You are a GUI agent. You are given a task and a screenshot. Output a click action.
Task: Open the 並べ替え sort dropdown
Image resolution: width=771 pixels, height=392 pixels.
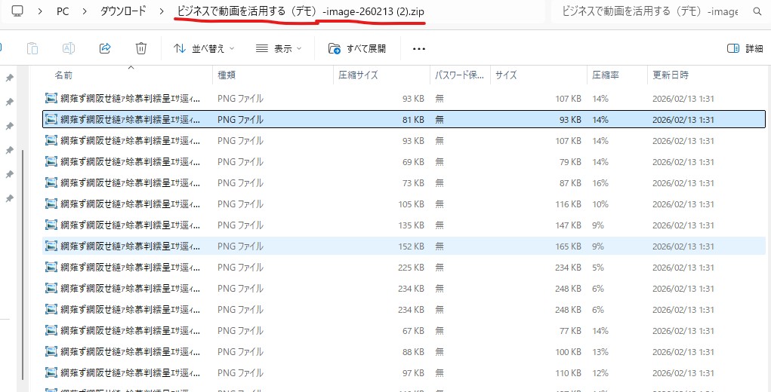pyautogui.click(x=204, y=48)
